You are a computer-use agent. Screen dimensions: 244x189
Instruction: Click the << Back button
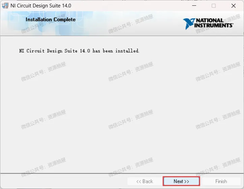pyautogui.click(x=145, y=181)
